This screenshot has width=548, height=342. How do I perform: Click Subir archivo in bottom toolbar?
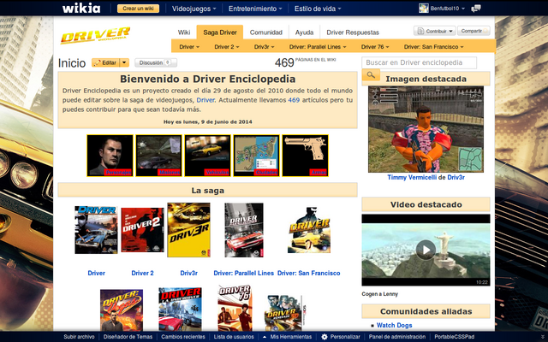[79, 337]
